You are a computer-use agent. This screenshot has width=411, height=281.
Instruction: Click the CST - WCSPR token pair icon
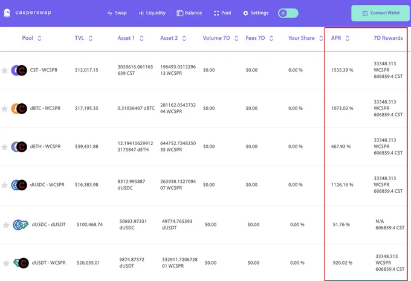[19, 70]
